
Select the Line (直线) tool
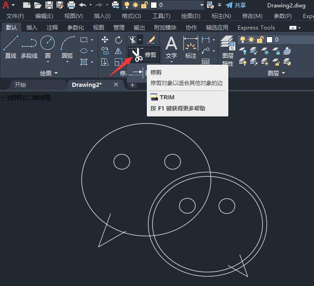[x=11, y=47]
